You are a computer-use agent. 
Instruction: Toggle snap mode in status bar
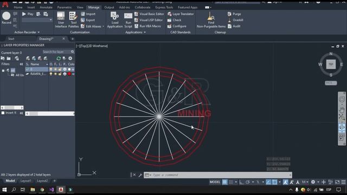click(231, 182)
